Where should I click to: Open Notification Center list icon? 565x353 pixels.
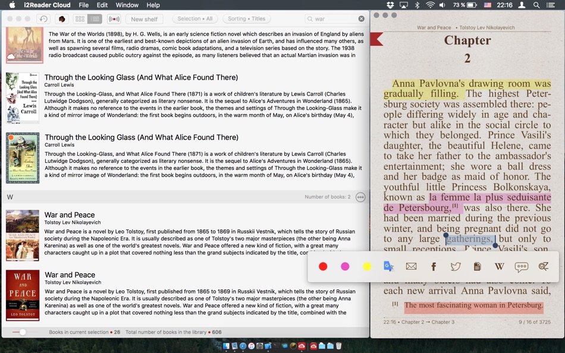pos(550,5)
